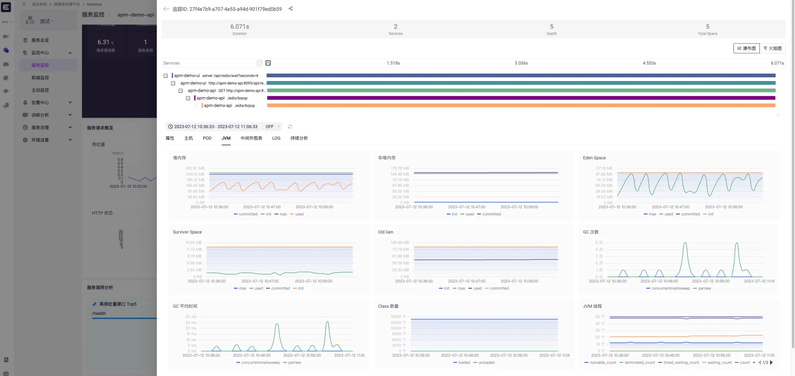Go back using the arrow beside 追踪ID
795x376 pixels.
166,9
